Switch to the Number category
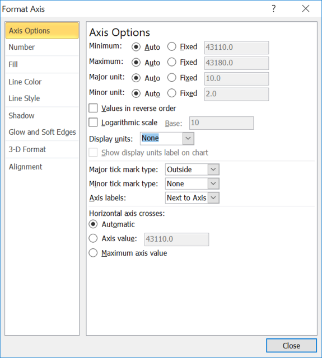The height and width of the screenshot is (358, 322). point(42,47)
